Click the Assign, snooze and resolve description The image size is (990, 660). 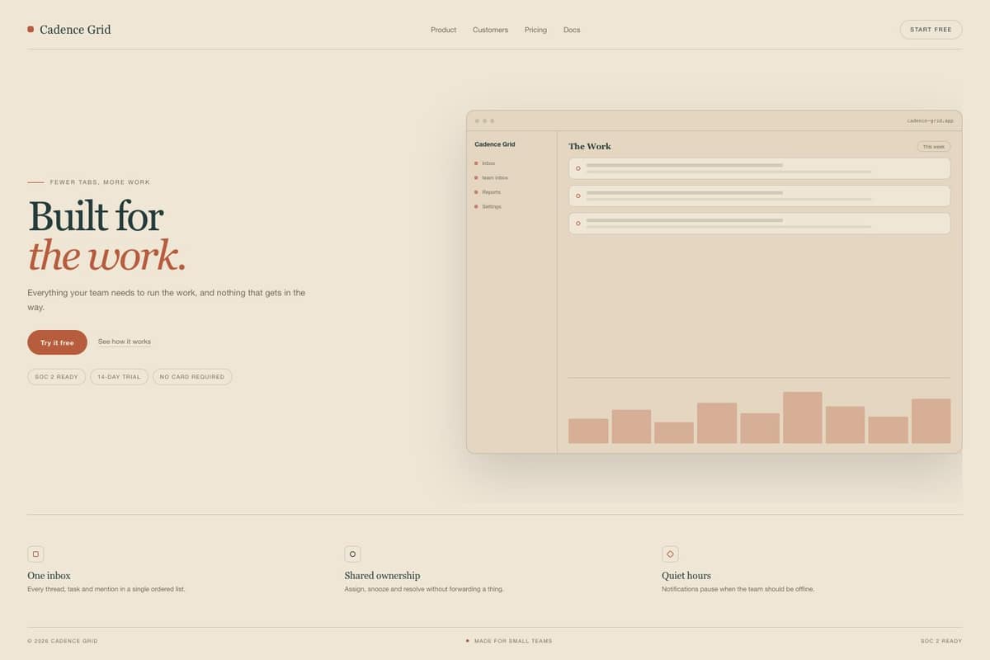[424, 589]
